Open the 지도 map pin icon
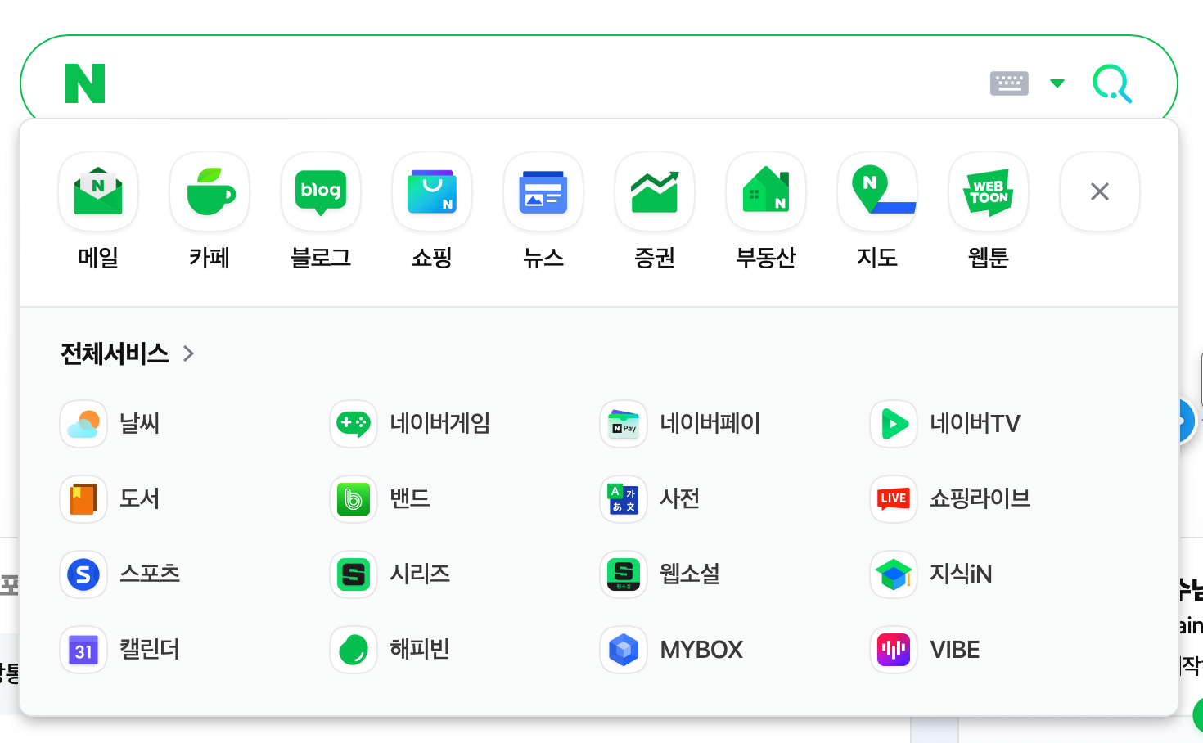This screenshot has width=1203, height=743. 877,191
